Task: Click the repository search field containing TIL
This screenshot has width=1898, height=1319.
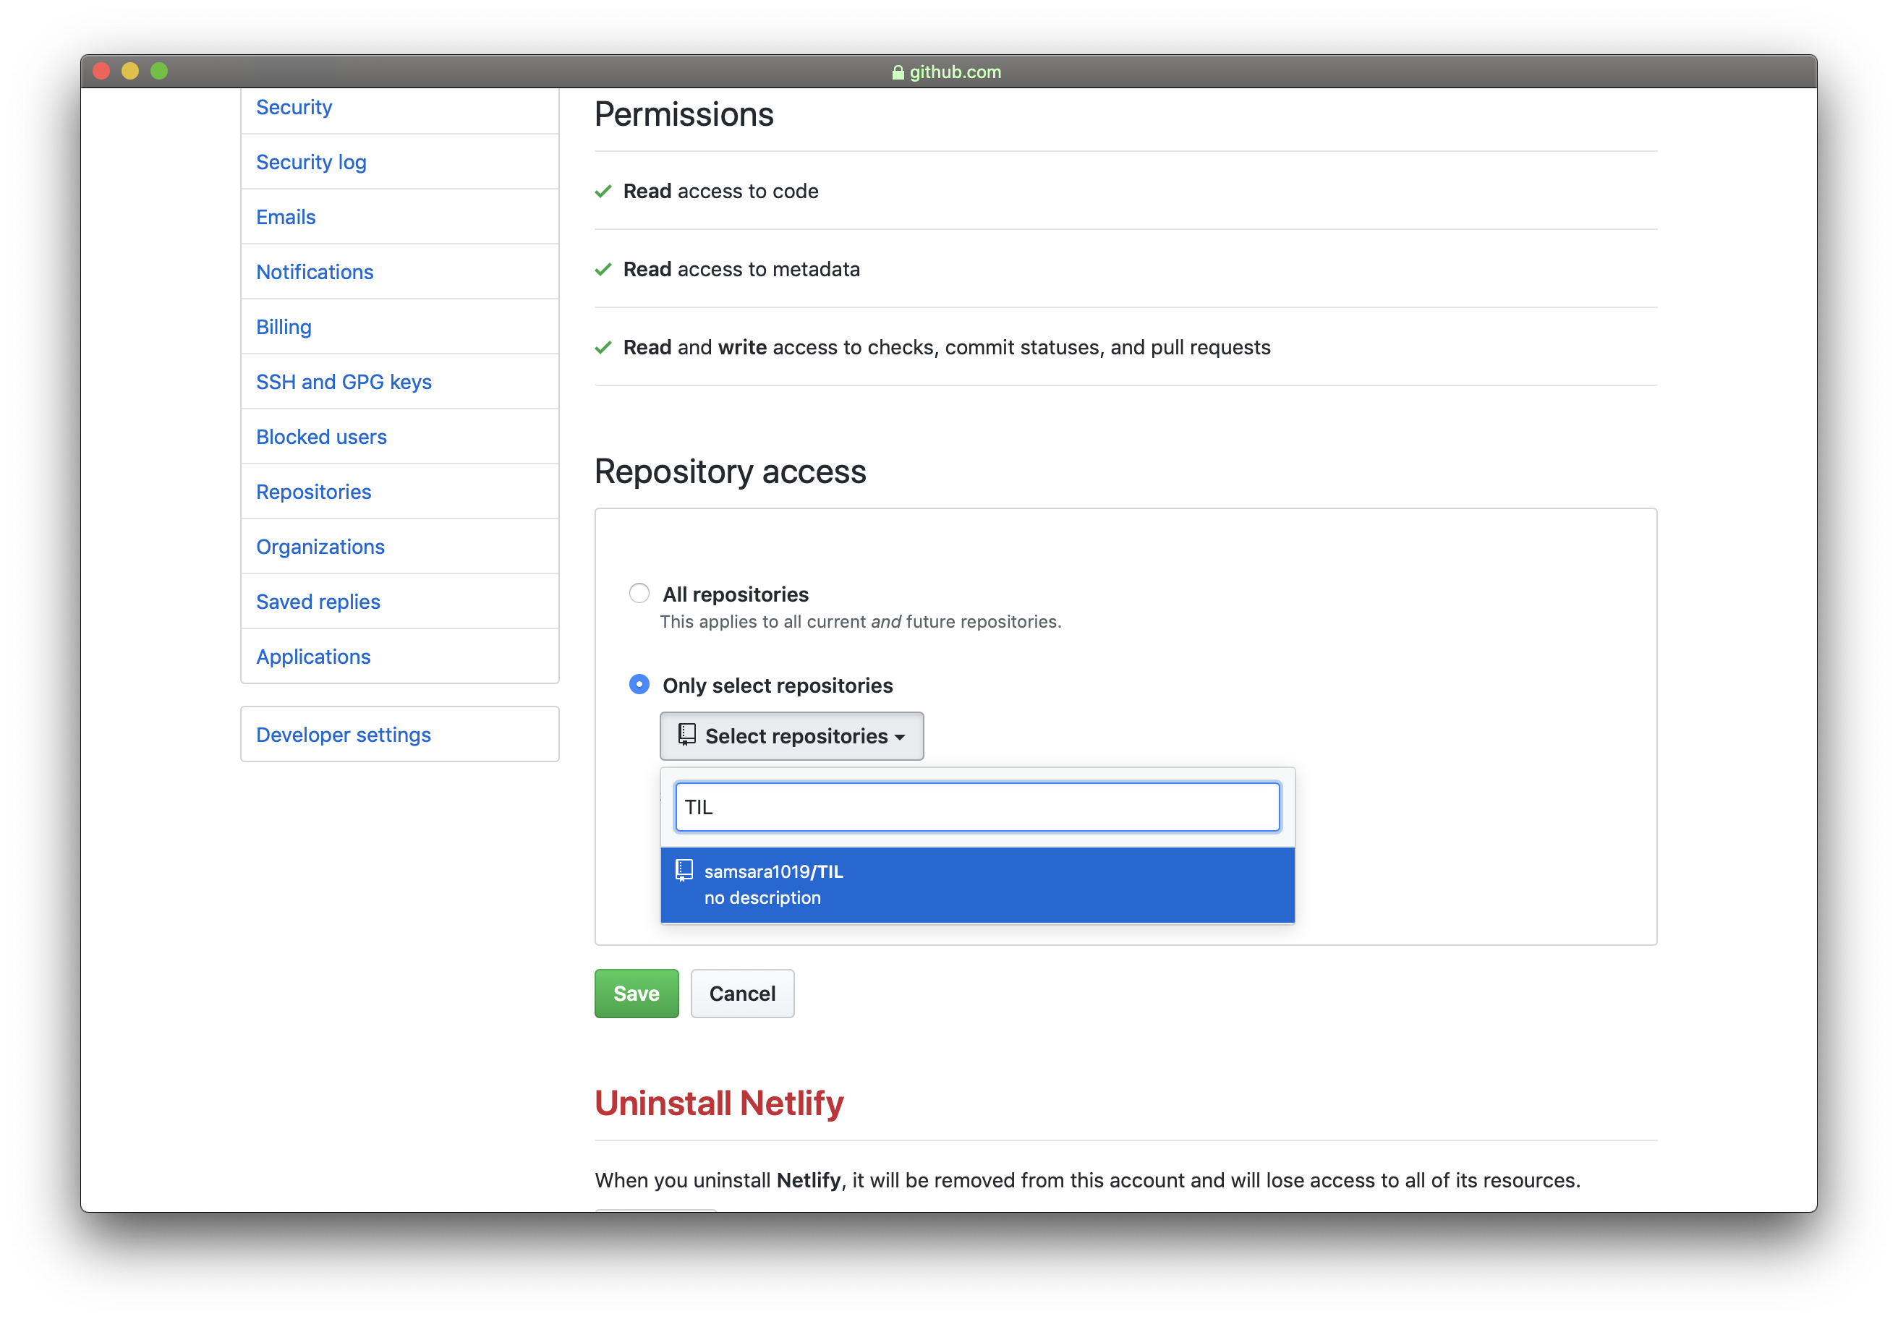Action: coord(976,806)
